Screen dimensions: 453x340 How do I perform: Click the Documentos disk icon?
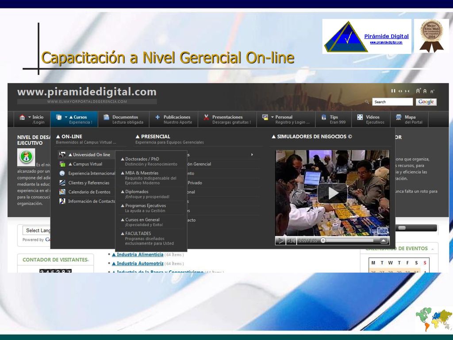coord(106,117)
